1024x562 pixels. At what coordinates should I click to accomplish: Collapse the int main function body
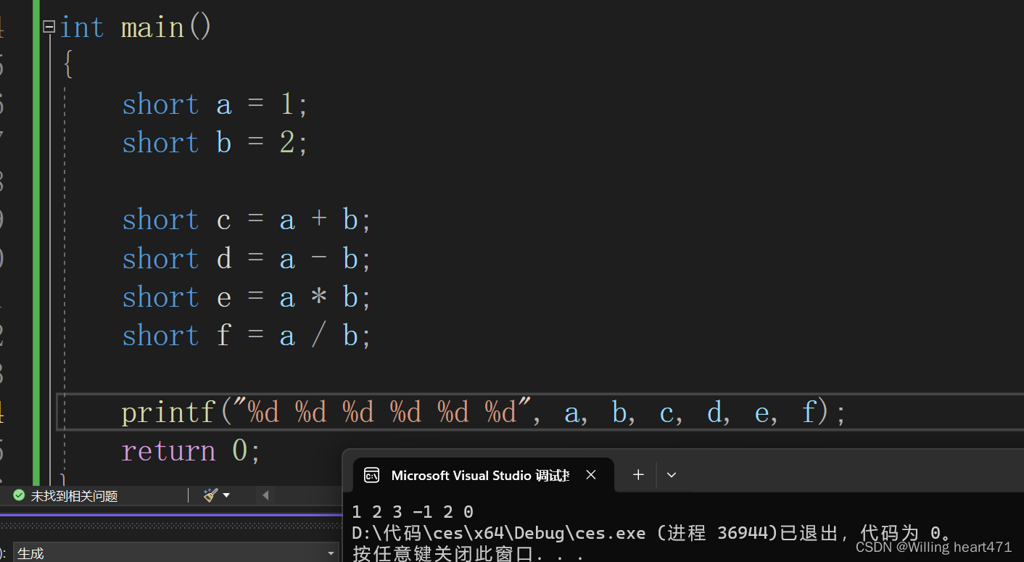point(48,26)
